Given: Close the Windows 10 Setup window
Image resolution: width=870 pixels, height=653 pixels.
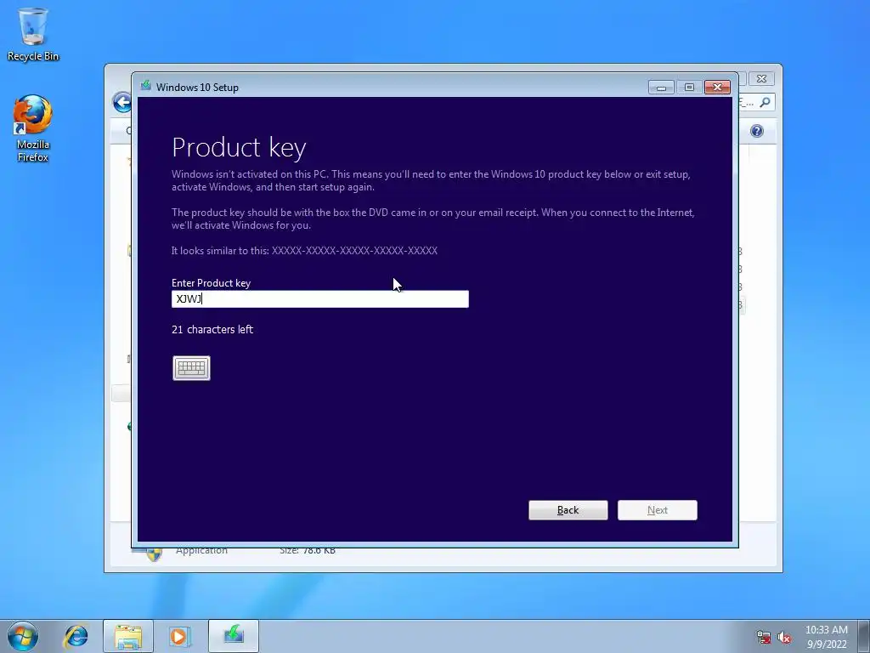Looking at the screenshot, I should tap(717, 88).
